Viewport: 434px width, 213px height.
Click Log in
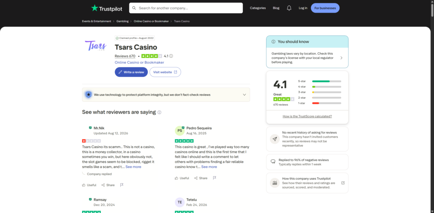tap(303, 8)
